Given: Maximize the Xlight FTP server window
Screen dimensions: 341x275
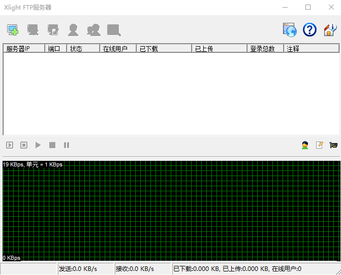Looking at the screenshot, I should tap(308, 8).
